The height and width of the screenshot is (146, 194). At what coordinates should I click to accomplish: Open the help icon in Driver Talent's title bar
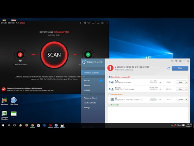pyautogui.click(x=172, y=61)
